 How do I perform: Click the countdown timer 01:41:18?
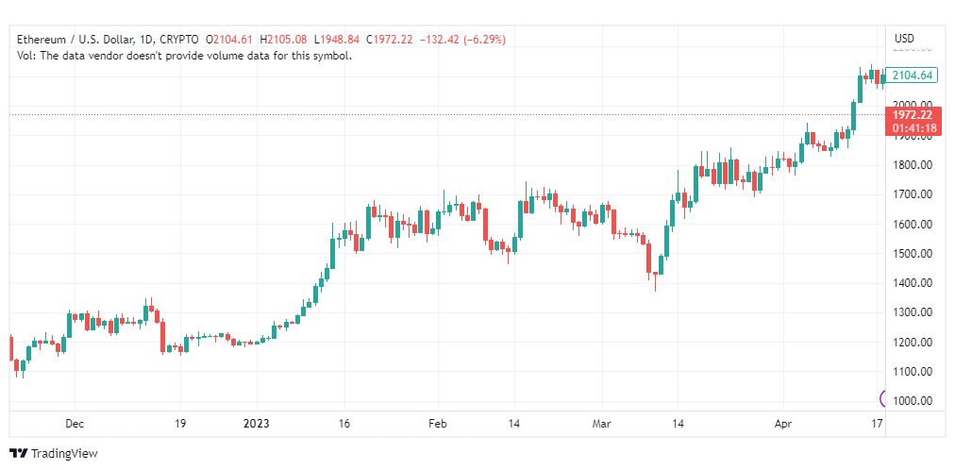click(x=913, y=128)
